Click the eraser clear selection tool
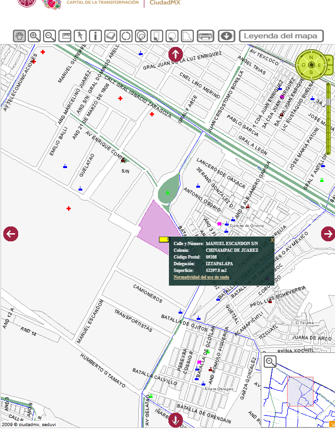335x429 pixels. click(111, 36)
